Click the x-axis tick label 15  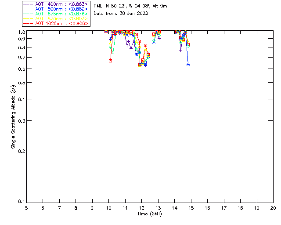[x=191, y=207]
